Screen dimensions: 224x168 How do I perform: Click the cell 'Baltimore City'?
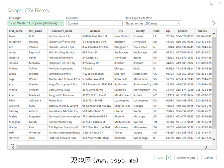(x=142, y=84)
